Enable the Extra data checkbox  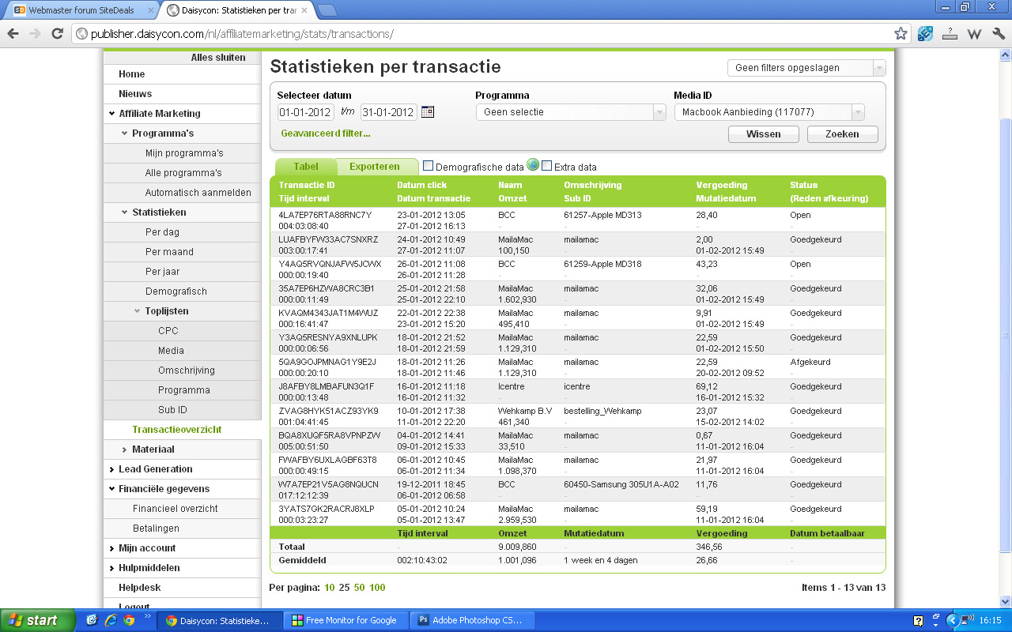tap(546, 166)
